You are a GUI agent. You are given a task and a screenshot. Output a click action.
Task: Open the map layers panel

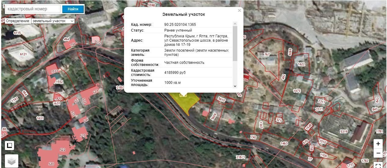pos(11,161)
